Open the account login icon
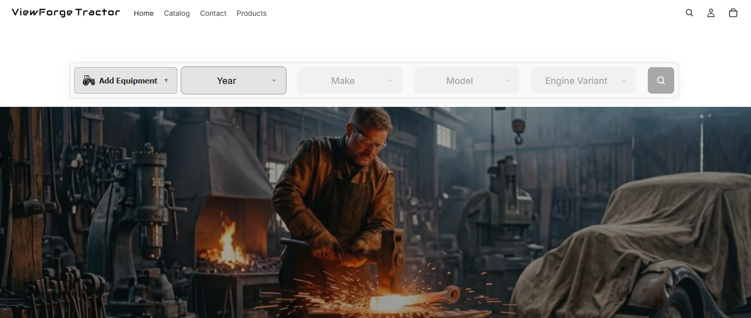This screenshot has height=318, width=751. click(711, 13)
